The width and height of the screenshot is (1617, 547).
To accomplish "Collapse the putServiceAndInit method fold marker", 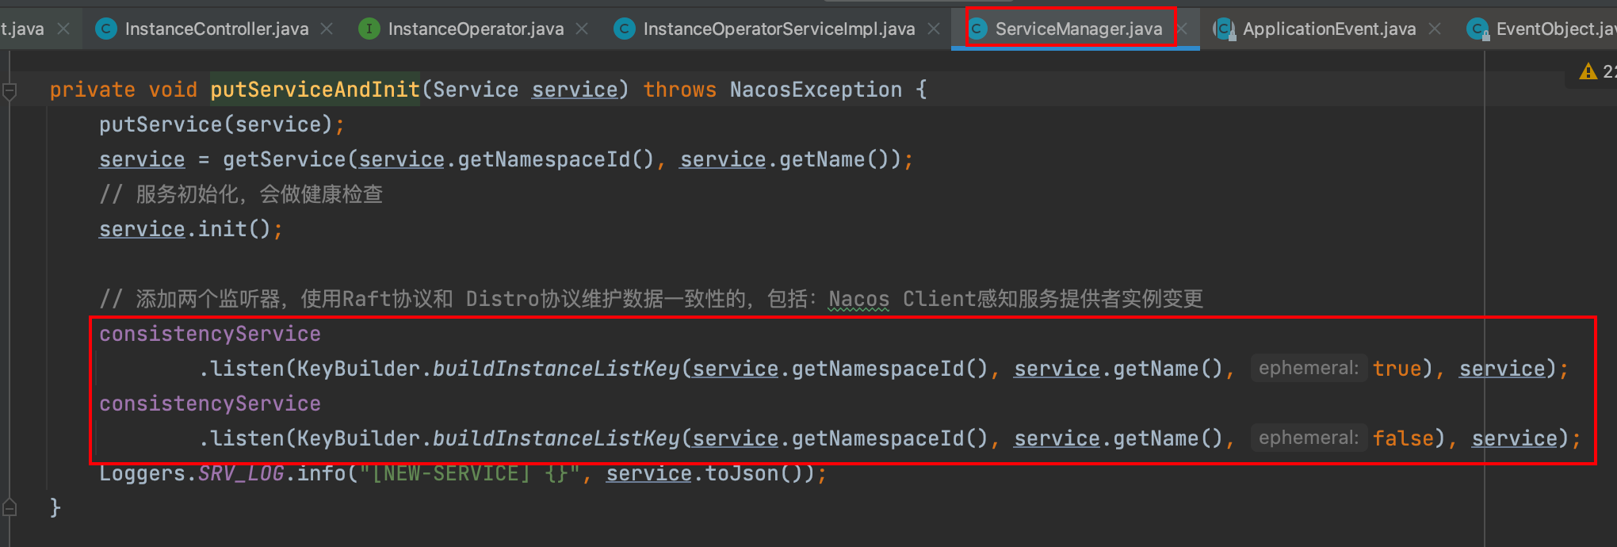I will pyautogui.click(x=10, y=91).
